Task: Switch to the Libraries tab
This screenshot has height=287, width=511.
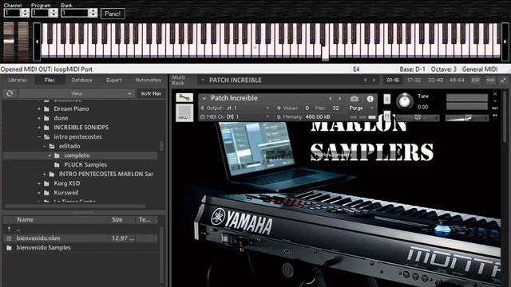Action: [18, 80]
